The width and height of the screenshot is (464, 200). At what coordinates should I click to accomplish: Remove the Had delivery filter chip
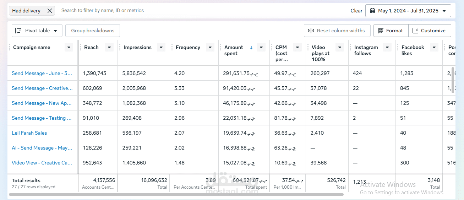coord(50,11)
